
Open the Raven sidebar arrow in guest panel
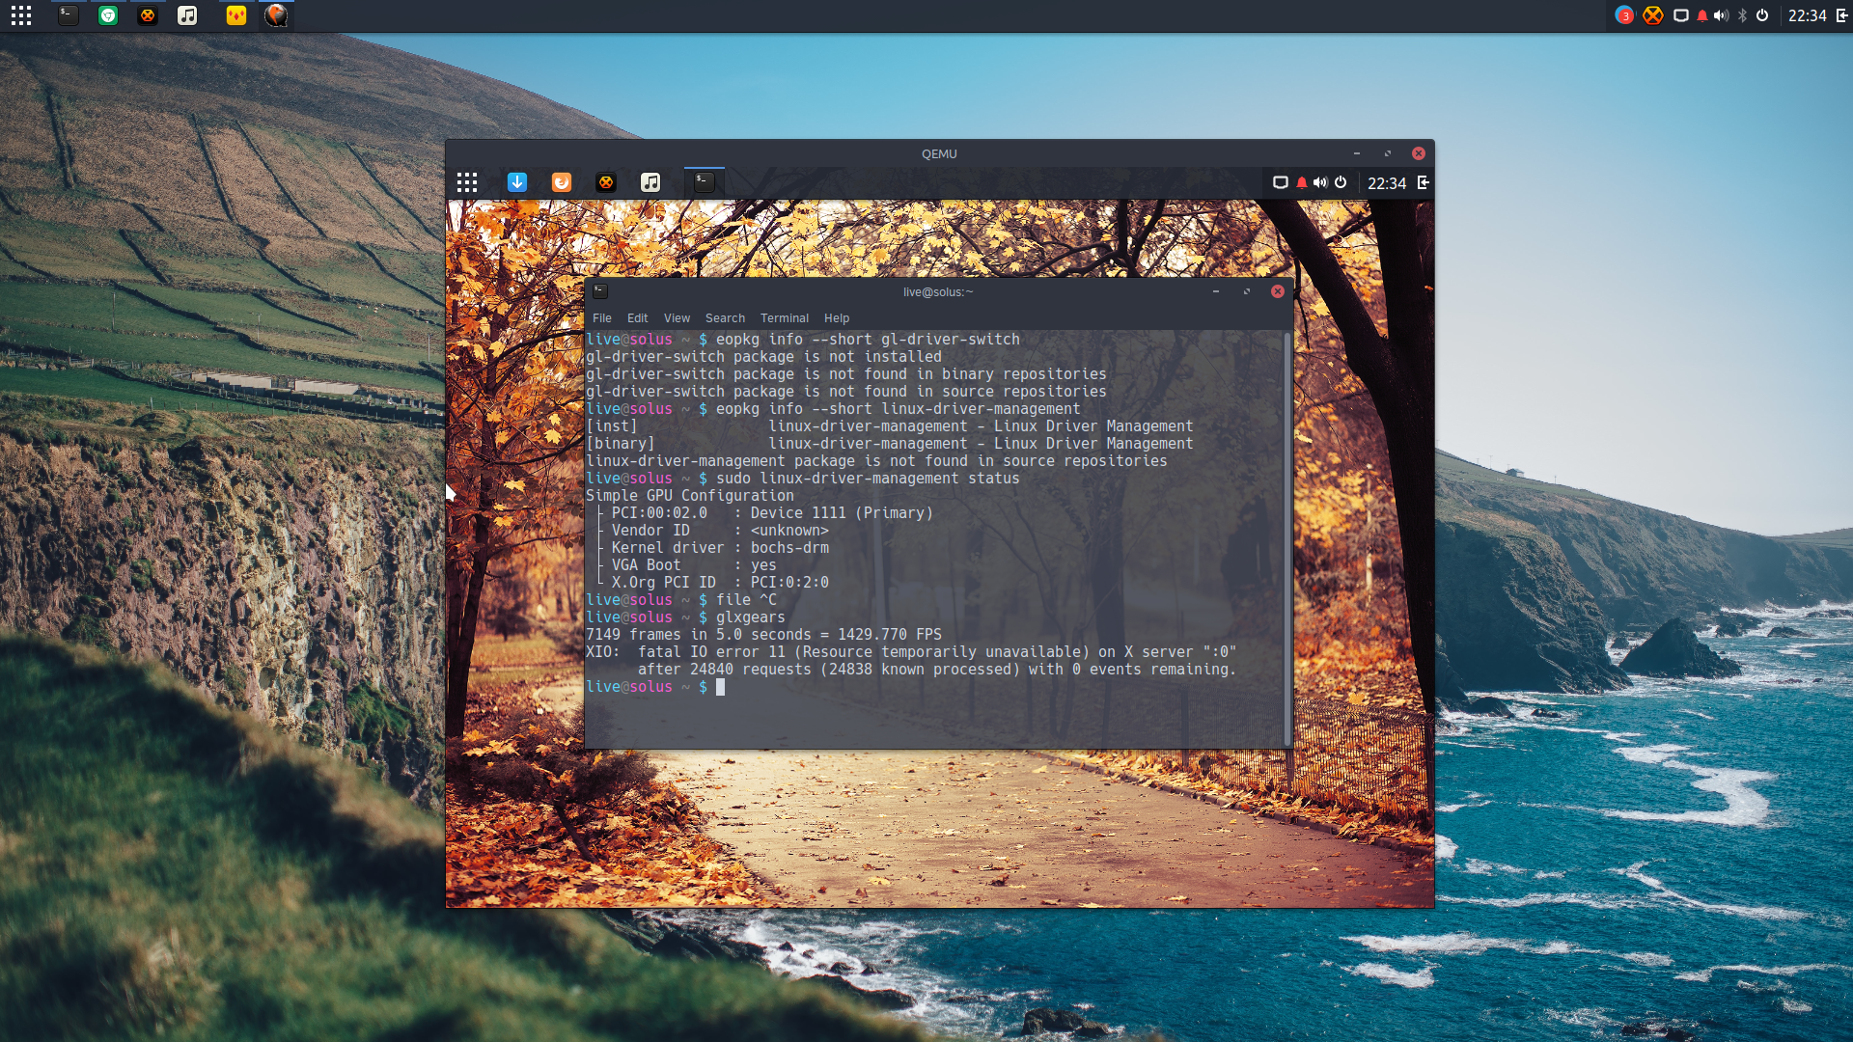(x=1424, y=182)
